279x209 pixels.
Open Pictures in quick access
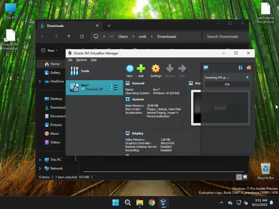tap(53, 125)
